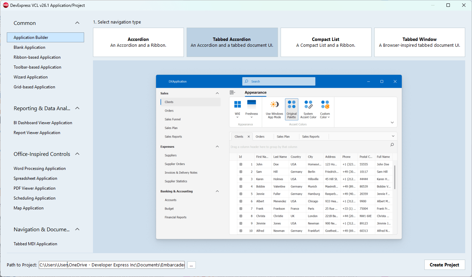The image size is (472, 277).
Task: Expand the row for Alfred Newman
Action: pyautogui.click(x=241, y=231)
